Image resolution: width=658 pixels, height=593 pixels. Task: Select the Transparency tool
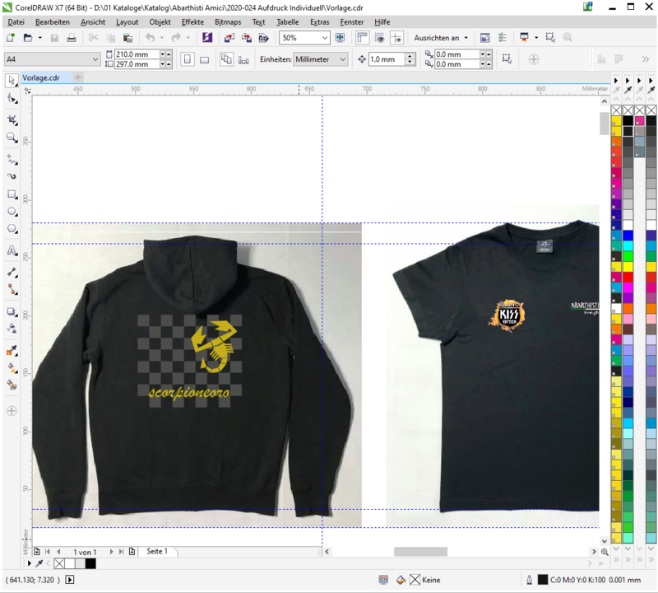pyautogui.click(x=12, y=329)
